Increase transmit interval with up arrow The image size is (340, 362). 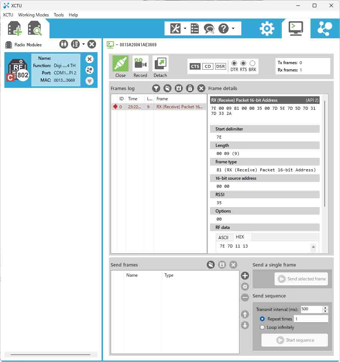pos(325,308)
